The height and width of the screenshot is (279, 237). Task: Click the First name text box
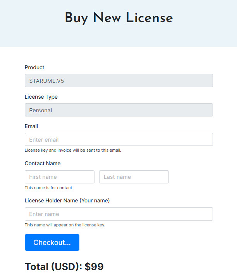click(59, 177)
